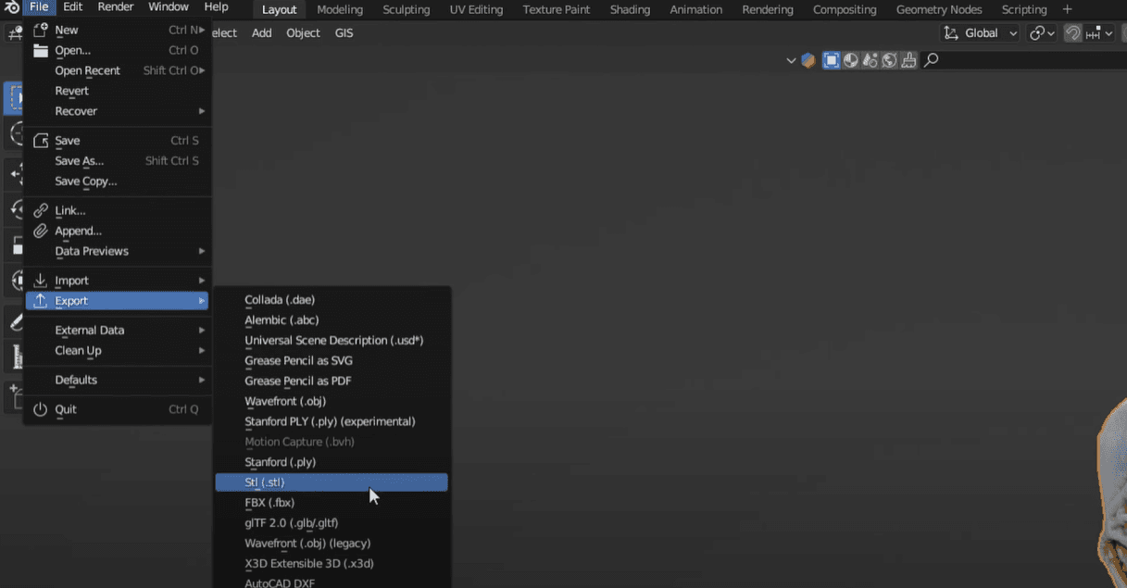Image resolution: width=1127 pixels, height=588 pixels.
Task: Export as FBX (.fbx)
Action: pos(332,503)
